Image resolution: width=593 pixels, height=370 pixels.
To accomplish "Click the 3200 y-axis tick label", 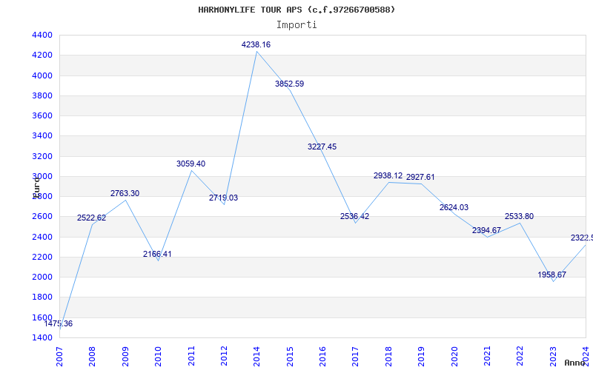I will pos(42,156).
